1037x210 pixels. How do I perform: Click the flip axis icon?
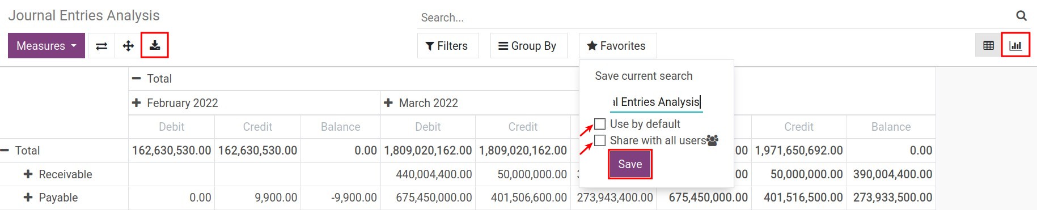(x=101, y=46)
